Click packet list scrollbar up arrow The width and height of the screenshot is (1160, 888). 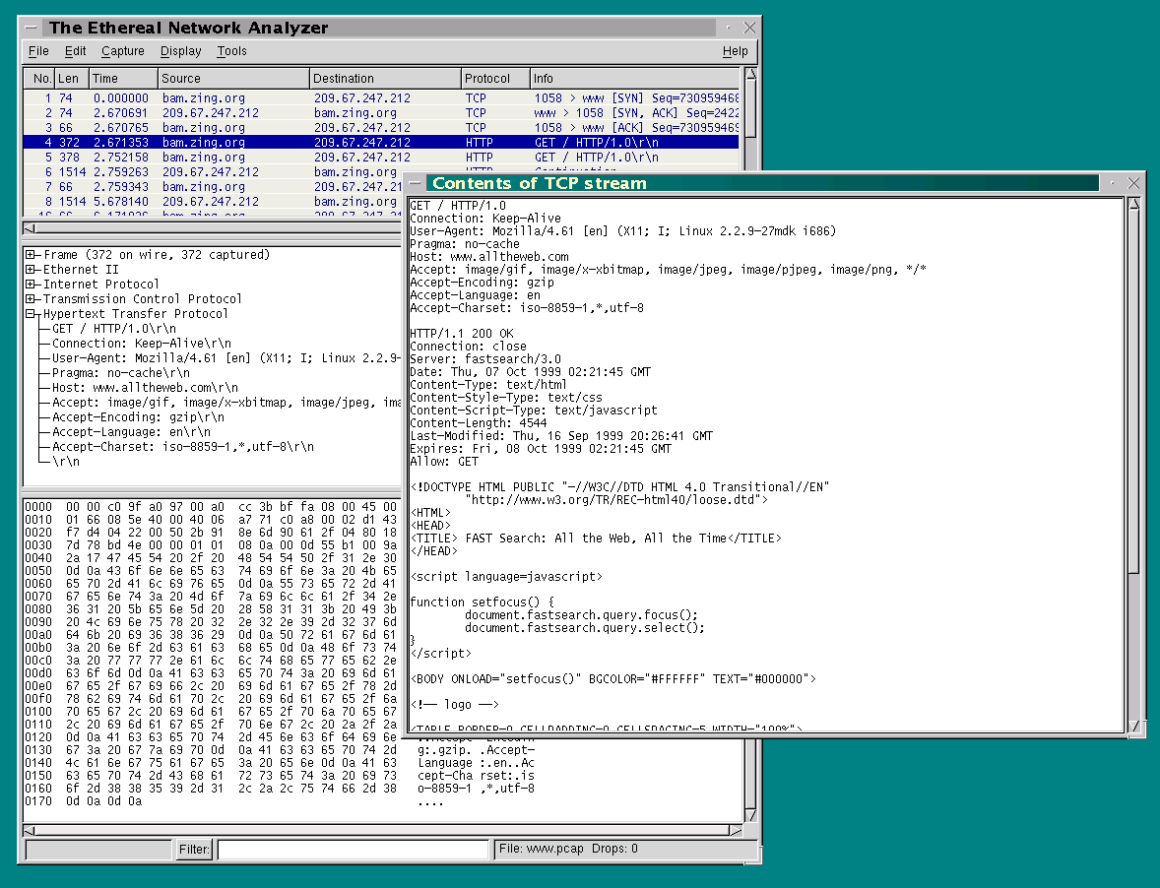tap(750, 75)
